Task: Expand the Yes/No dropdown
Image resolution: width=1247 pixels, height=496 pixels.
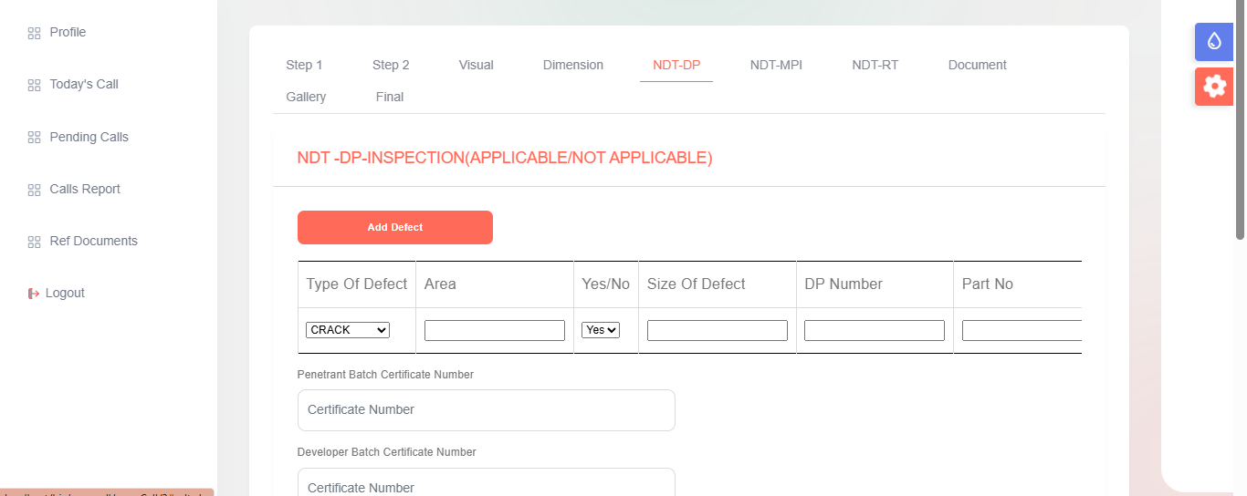Action: (600, 330)
